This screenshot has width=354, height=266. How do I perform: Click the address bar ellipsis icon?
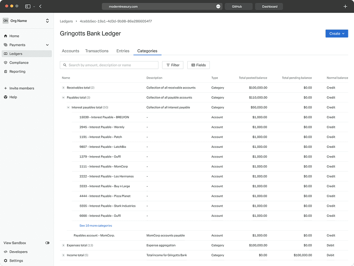pyautogui.click(x=218, y=7)
